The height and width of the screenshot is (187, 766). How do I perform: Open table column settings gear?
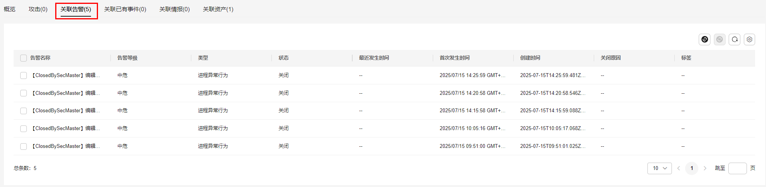(x=749, y=39)
